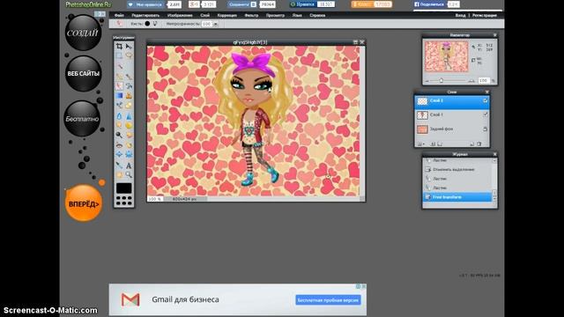The width and height of the screenshot is (564, 317).
Task: Toggle visibility checkbox of Слой 2
Action: pos(485,100)
